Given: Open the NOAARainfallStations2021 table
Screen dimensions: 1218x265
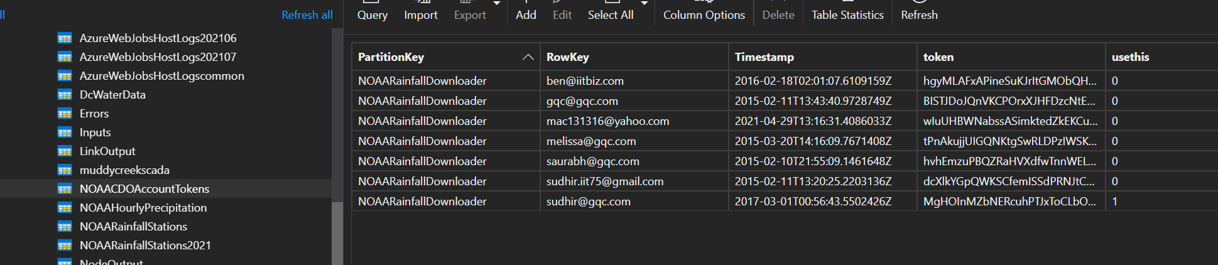Looking at the screenshot, I should pyautogui.click(x=145, y=246).
